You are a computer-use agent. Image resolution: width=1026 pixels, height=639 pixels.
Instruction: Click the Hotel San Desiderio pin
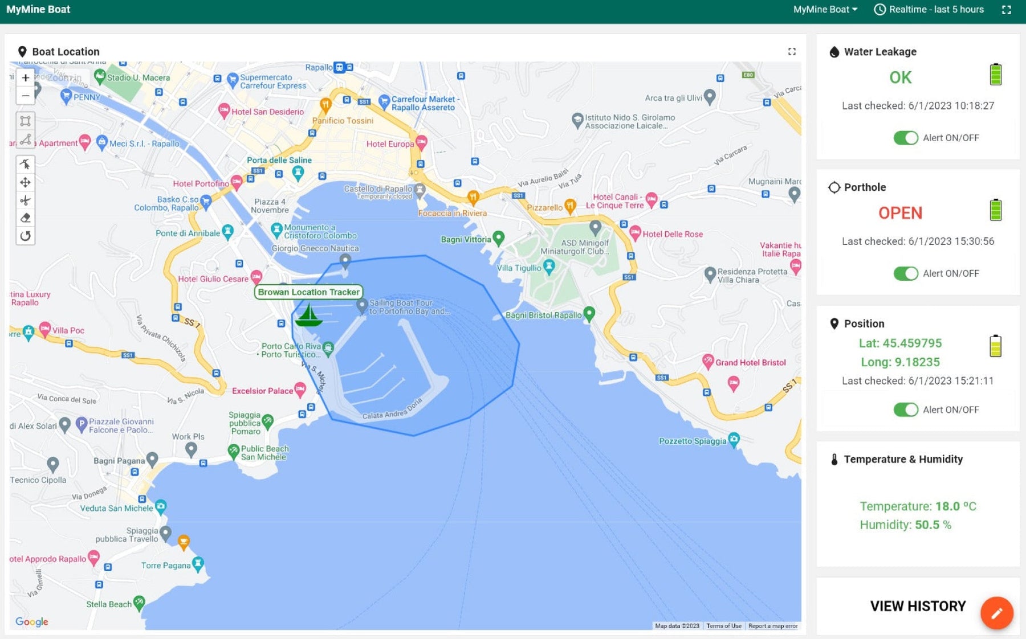point(224,110)
